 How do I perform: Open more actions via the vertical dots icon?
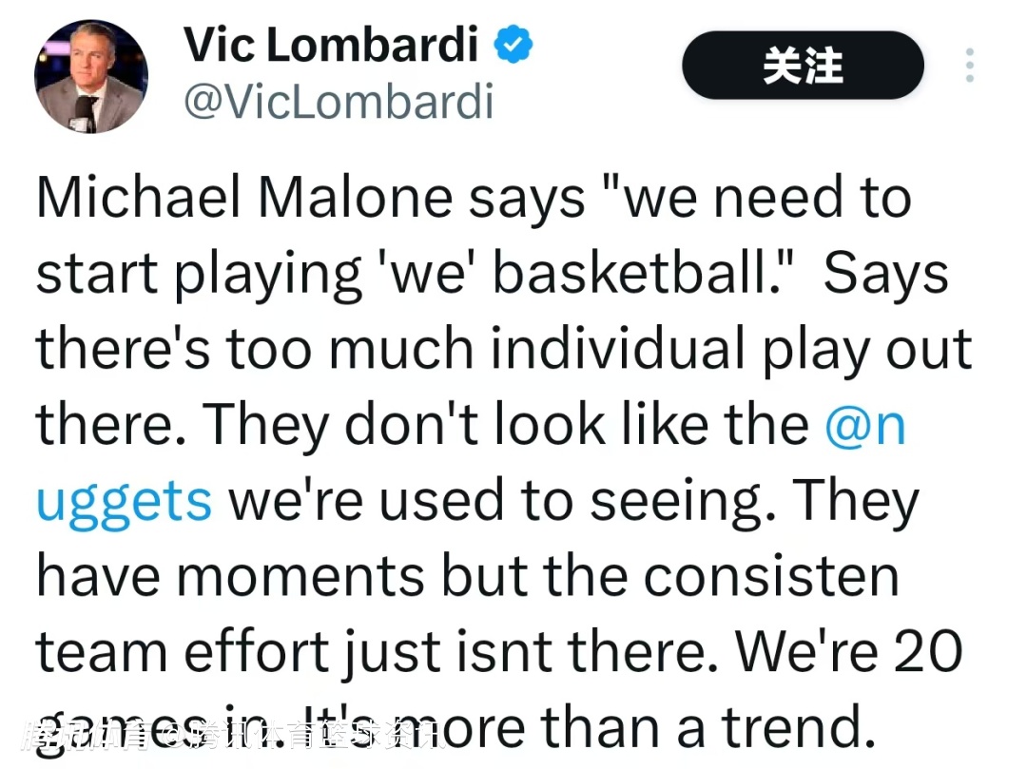(x=969, y=65)
